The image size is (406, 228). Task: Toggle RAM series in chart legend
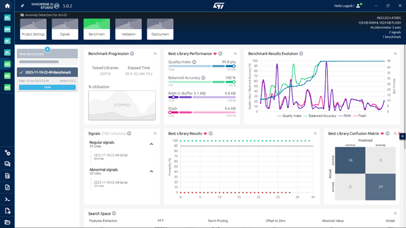coord(344,116)
